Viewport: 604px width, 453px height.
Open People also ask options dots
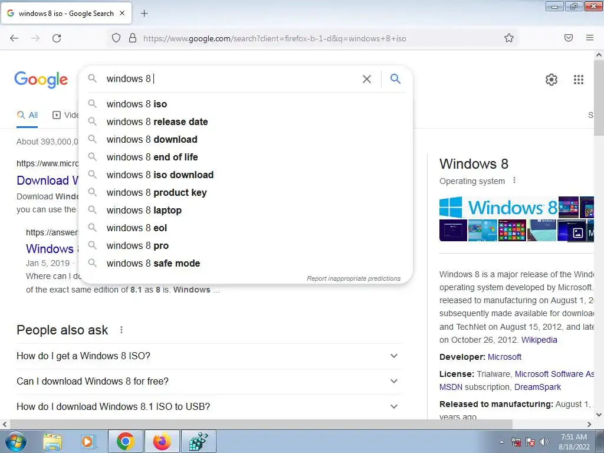pos(122,330)
